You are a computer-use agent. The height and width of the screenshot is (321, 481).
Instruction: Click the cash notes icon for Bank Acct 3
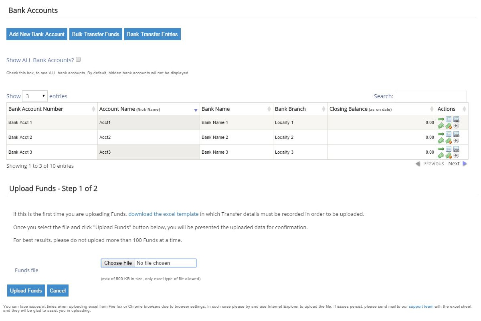(x=441, y=155)
